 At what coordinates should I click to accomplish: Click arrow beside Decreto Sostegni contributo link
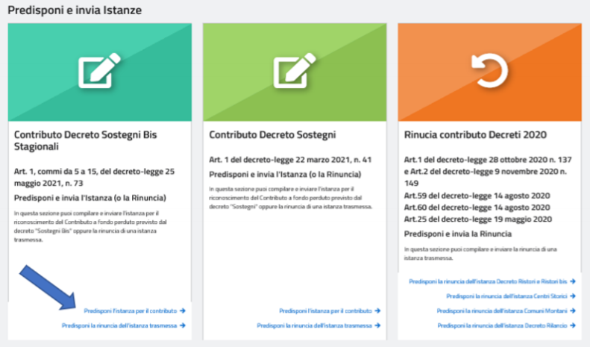click(377, 310)
